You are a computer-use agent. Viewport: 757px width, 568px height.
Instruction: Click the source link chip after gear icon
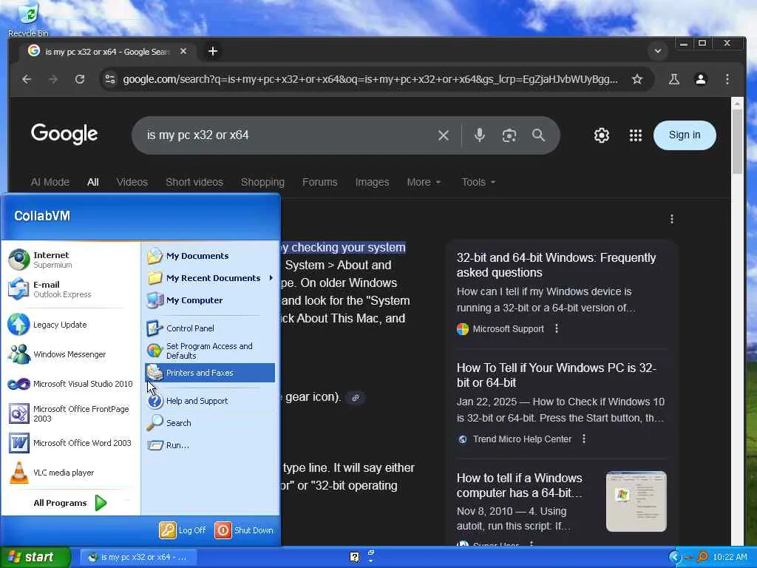click(x=356, y=397)
